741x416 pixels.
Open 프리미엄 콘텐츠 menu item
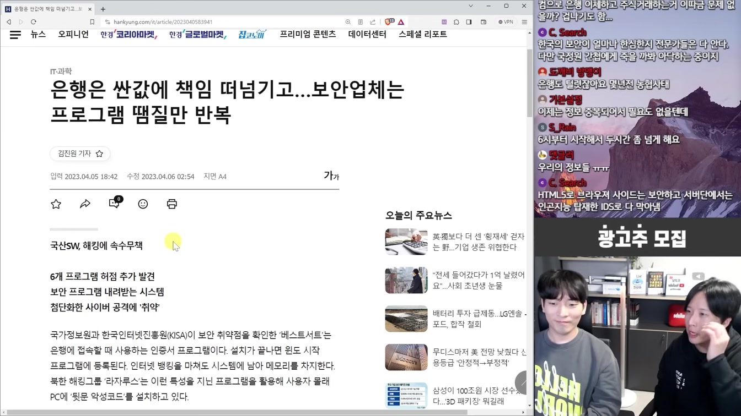(x=308, y=34)
